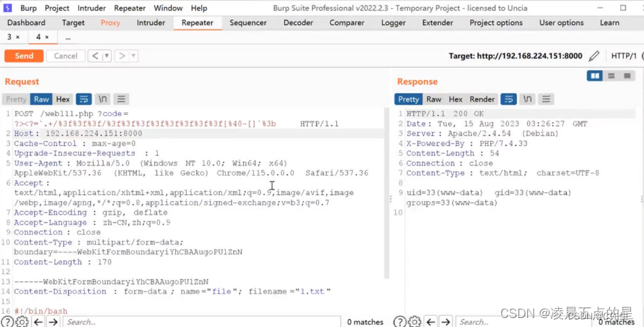Viewport: 644px width, 327px height.
Task: Toggle word wrap in the Response panel
Action: 509,99
